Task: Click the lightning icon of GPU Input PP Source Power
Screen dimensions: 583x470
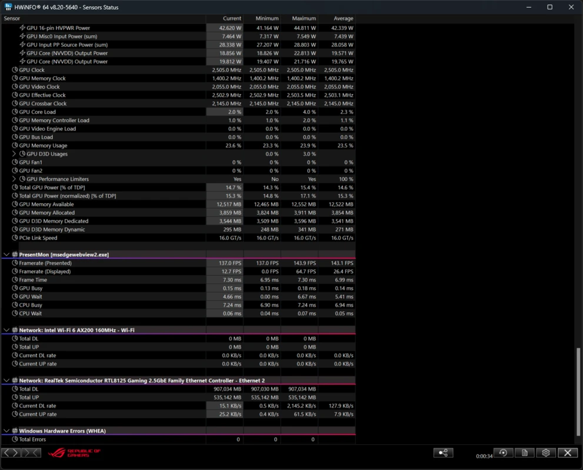Action: [x=22, y=45]
